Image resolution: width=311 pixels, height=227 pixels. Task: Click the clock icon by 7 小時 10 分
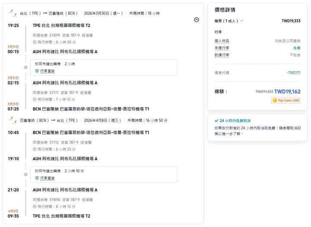click(35, 100)
